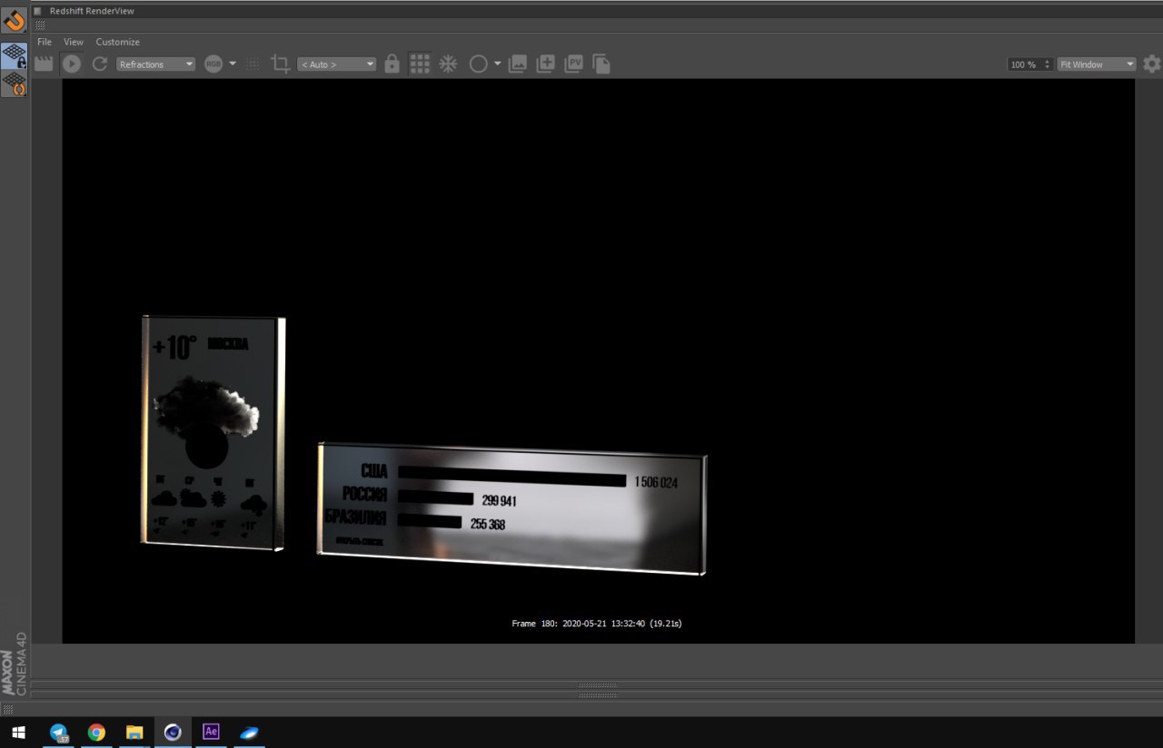
Task: Refresh the render with circular arrow
Action: tap(100, 64)
